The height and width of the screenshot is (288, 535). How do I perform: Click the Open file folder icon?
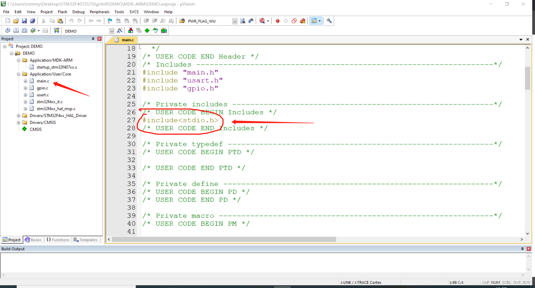click(x=16, y=21)
